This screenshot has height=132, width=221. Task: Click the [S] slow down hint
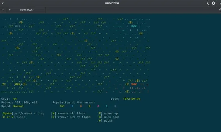[108, 117]
